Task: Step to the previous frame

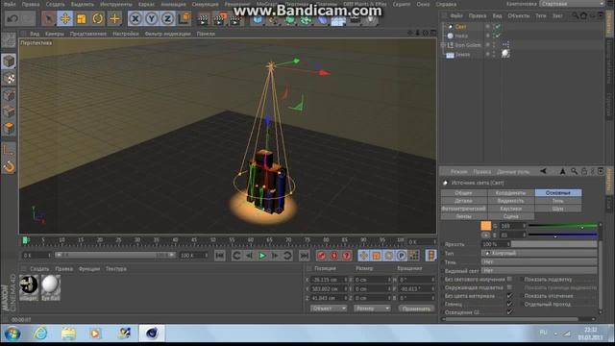Action: coord(249,256)
